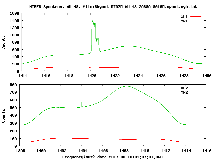
Task: Click the 700 tick label on lower chart
Action: (x=13, y=92)
